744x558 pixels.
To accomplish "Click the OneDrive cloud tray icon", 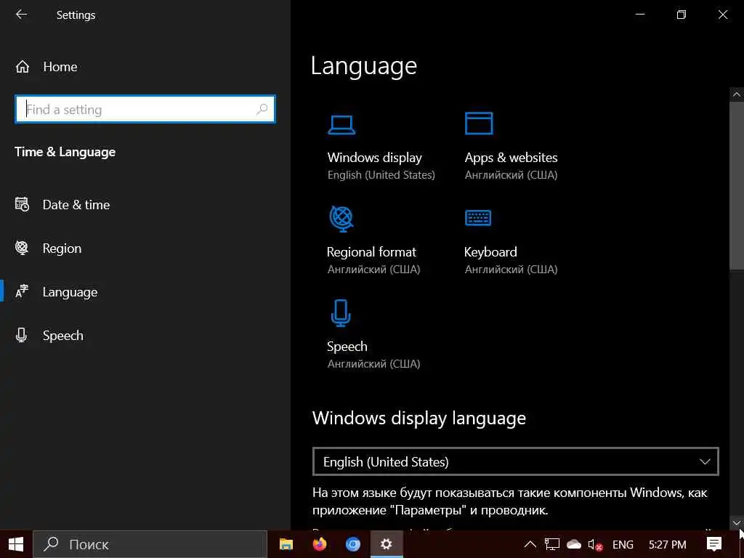I will click(x=574, y=544).
